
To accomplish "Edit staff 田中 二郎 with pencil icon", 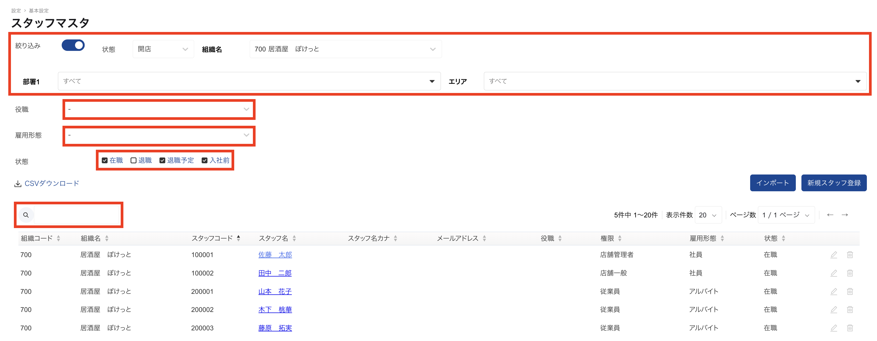I will point(833,273).
